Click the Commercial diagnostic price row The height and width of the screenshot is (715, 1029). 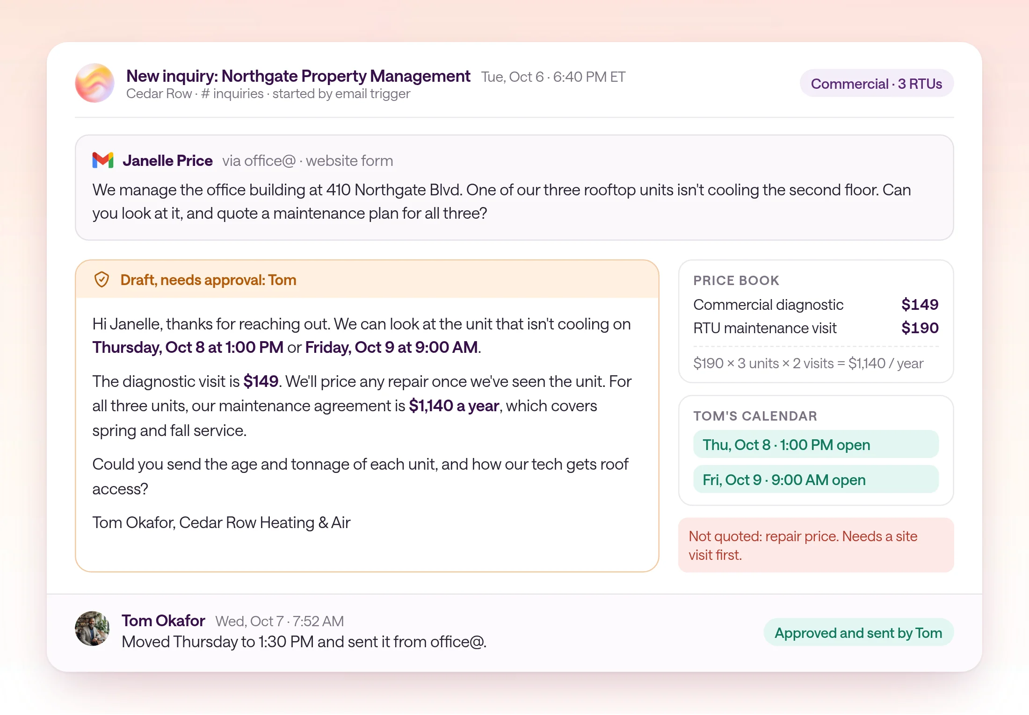click(x=816, y=305)
